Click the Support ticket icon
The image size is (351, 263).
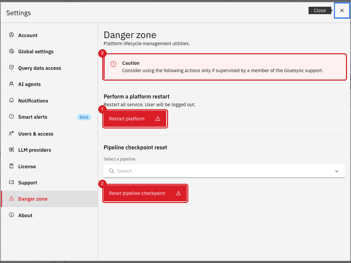point(11,182)
